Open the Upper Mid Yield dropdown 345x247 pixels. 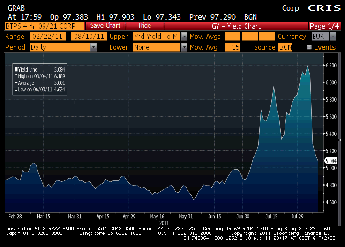(184, 37)
